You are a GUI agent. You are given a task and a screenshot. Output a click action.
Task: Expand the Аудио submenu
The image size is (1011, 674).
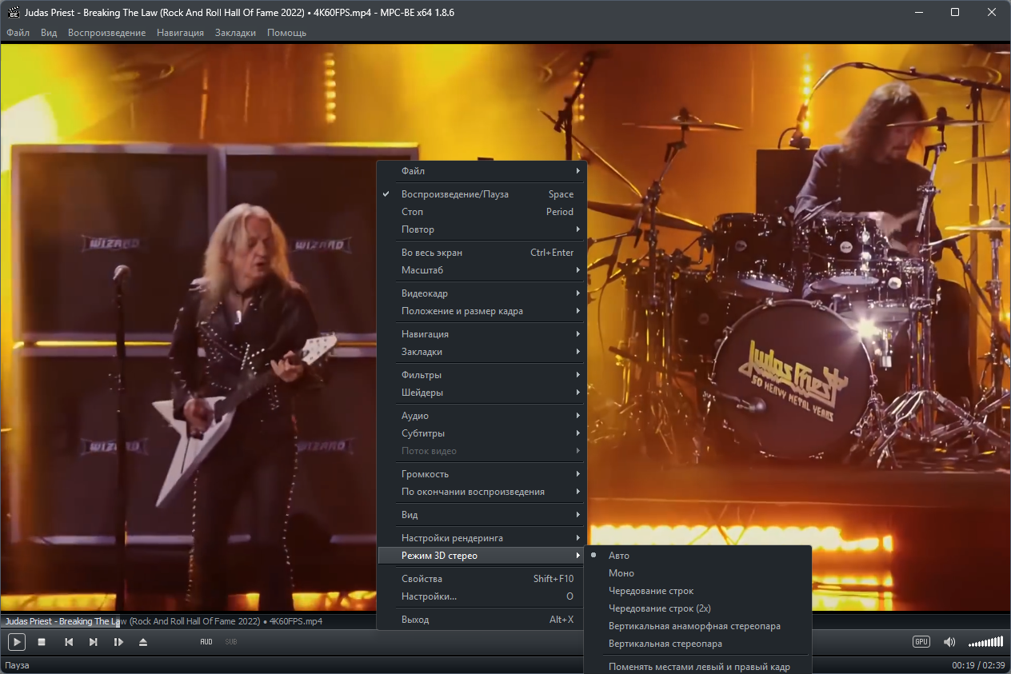coord(482,416)
